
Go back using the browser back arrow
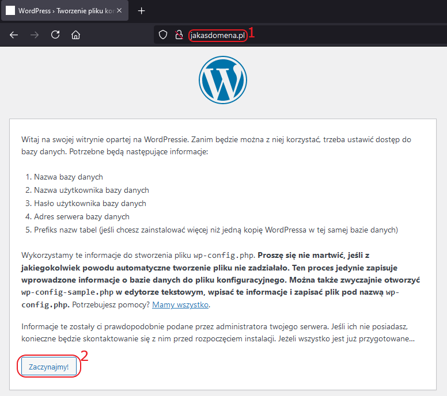point(14,35)
